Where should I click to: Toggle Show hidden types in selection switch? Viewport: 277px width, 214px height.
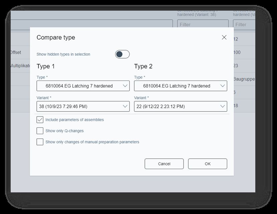(122, 54)
